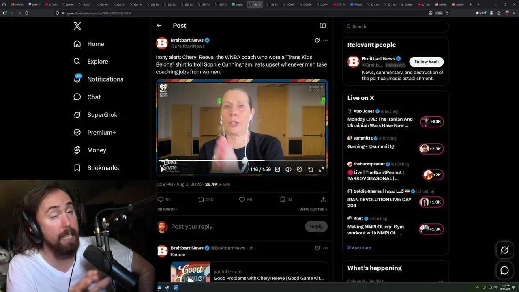
Task: Click Breitbart News avatar on the main post
Action: click(x=162, y=43)
